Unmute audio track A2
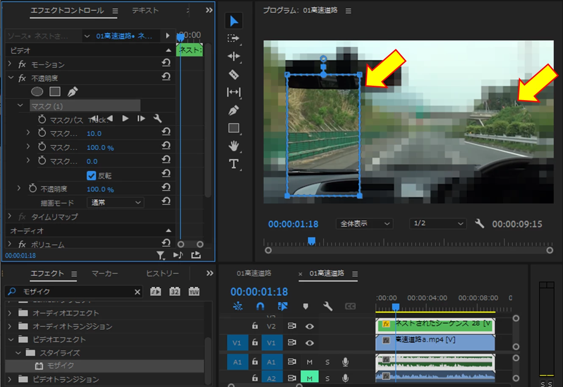This screenshot has width=563, height=387. pos(309,378)
